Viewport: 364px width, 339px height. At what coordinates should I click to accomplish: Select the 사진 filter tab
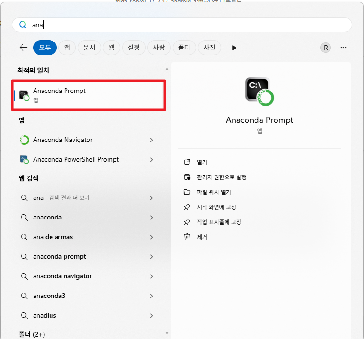pos(210,48)
